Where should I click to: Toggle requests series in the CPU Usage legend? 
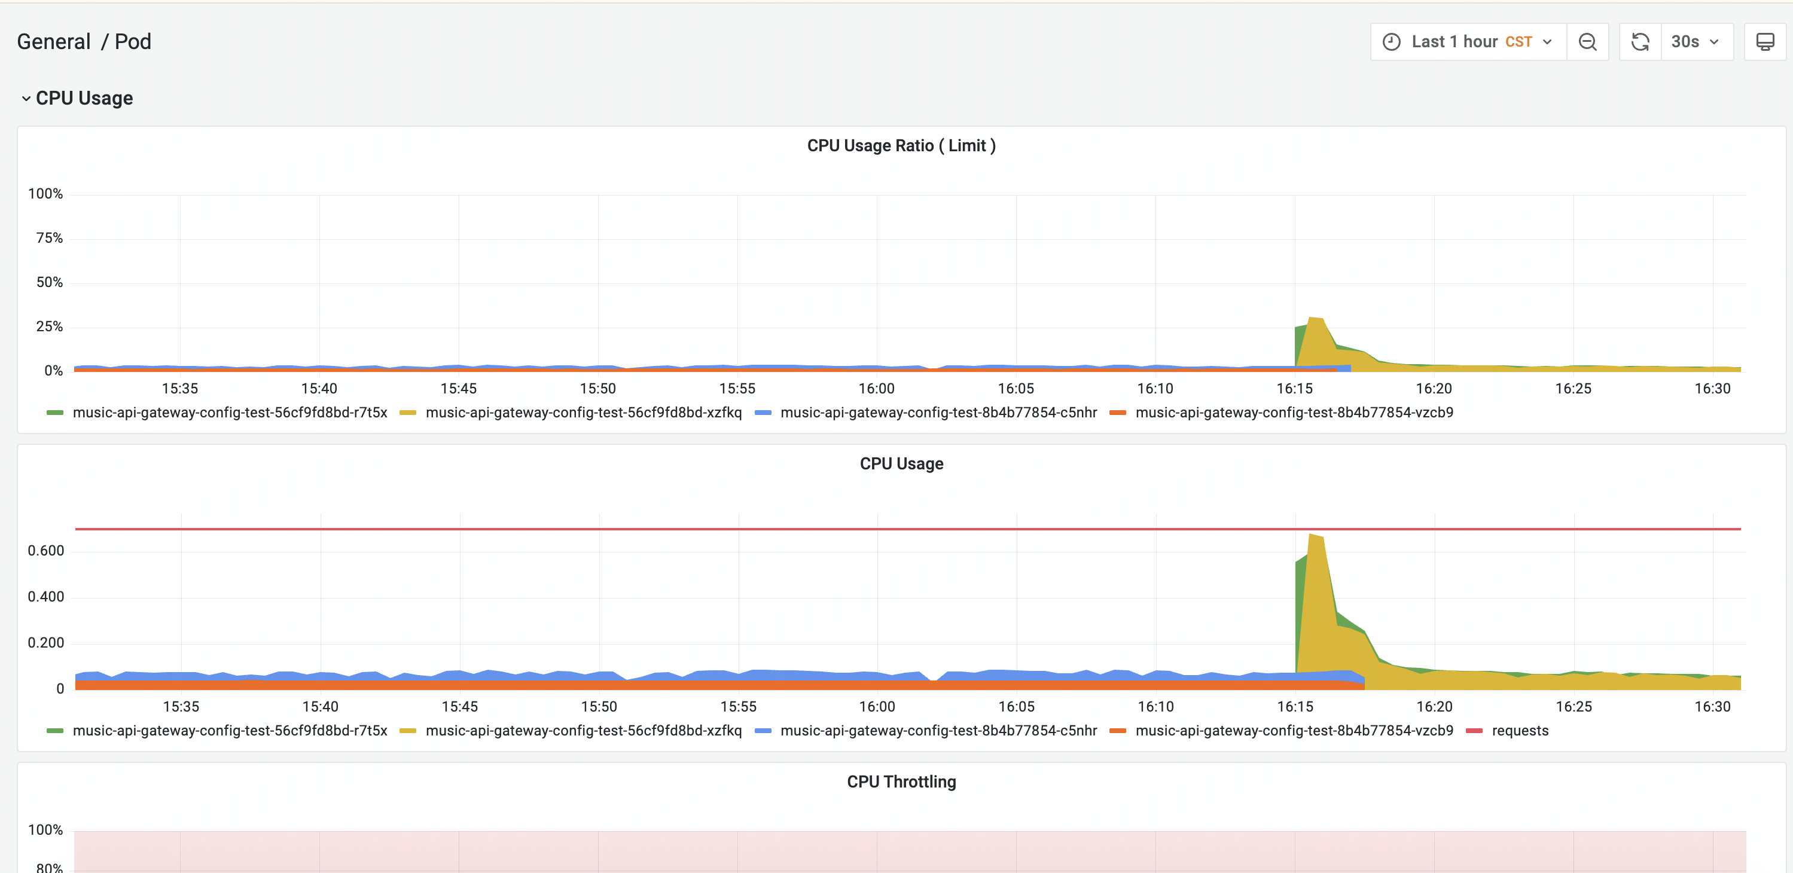coord(1520,731)
